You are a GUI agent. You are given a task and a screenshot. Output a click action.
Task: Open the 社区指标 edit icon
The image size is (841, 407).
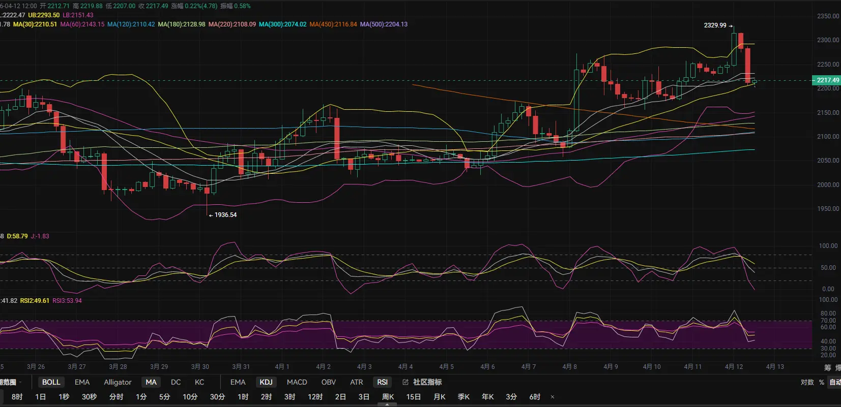click(x=405, y=382)
